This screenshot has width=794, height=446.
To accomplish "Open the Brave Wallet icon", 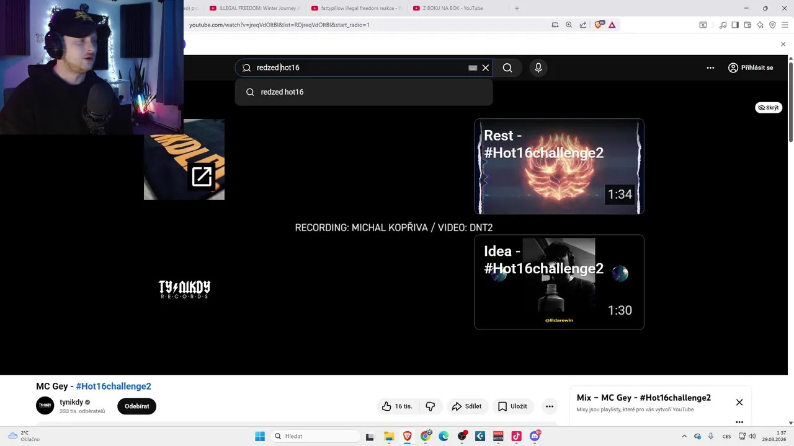I will [x=747, y=25].
